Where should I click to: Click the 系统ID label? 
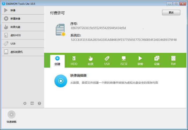tap(76, 35)
